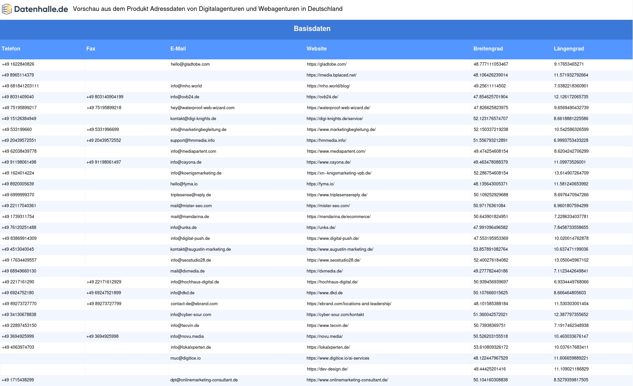Click website https://ebrand.com/locations-and-leadership/

tap(349, 304)
